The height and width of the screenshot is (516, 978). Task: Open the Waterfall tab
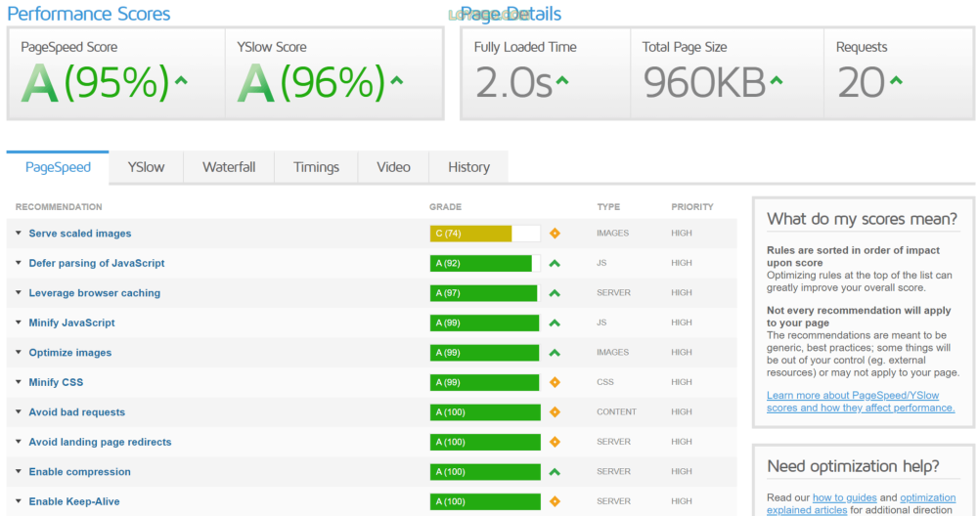[229, 167]
